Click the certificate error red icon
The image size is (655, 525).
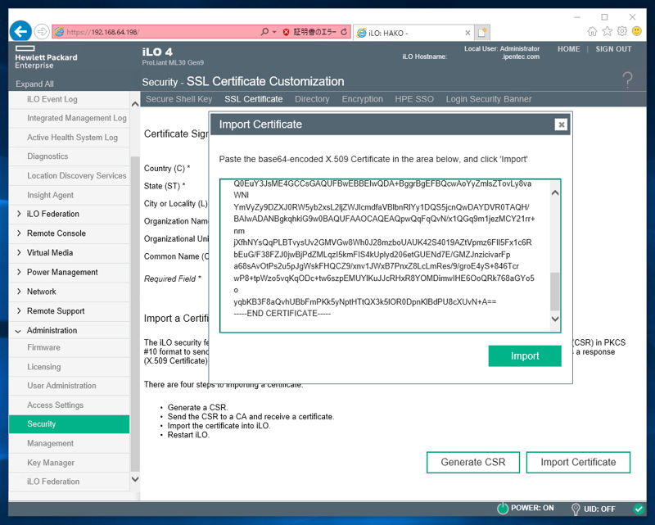(x=286, y=32)
